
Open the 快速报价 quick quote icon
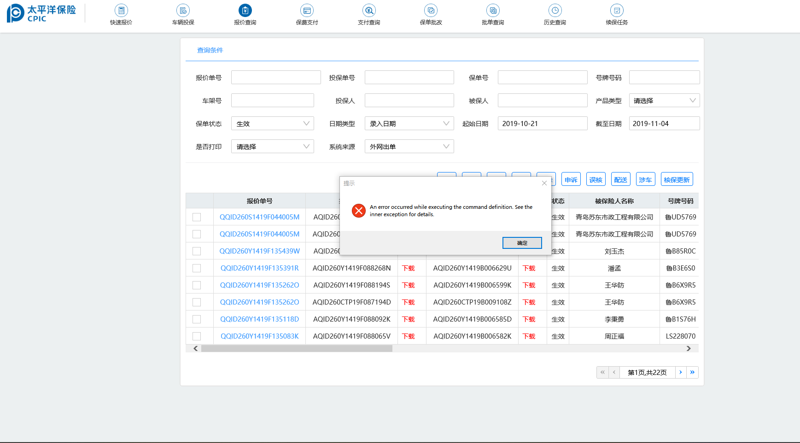click(121, 11)
